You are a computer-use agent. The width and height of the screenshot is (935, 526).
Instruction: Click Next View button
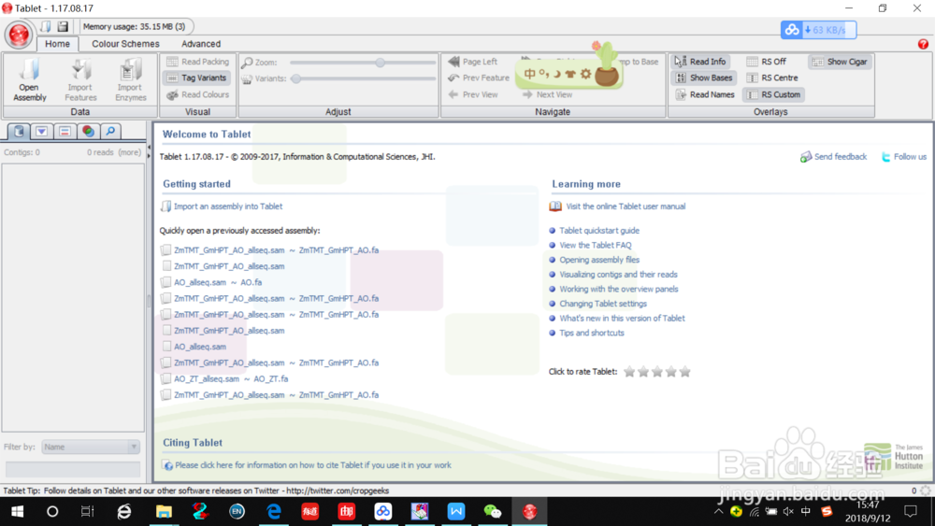click(547, 94)
